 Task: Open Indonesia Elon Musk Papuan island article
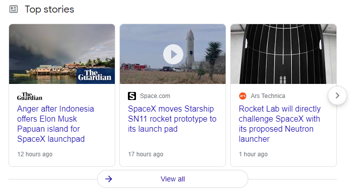pos(55,124)
